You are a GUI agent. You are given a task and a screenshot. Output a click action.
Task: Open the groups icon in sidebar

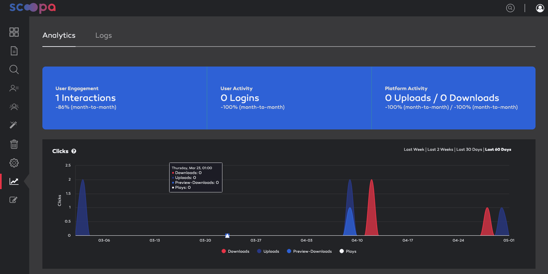coord(14,107)
